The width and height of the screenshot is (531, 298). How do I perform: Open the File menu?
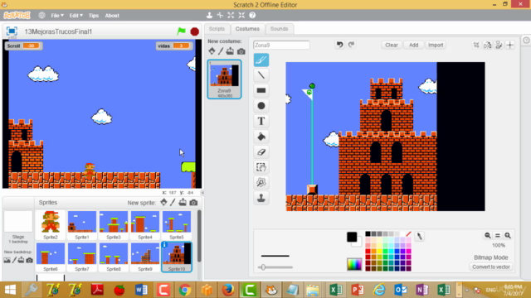pyautogui.click(x=57, y=16)
